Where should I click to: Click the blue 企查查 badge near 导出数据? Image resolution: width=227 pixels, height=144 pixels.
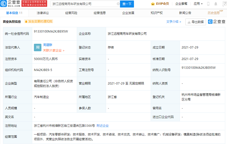click(x=216, y=22)
